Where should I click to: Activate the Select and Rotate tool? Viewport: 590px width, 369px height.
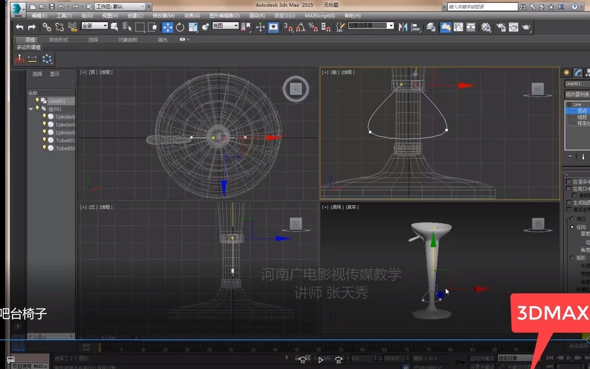pyautogui.click(x=180, y=27)
